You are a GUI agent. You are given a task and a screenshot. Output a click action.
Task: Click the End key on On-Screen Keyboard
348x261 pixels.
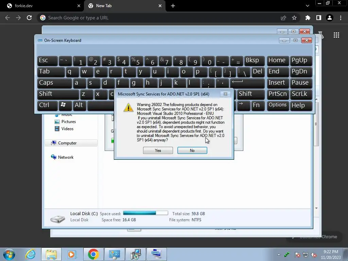pos(278,72)
